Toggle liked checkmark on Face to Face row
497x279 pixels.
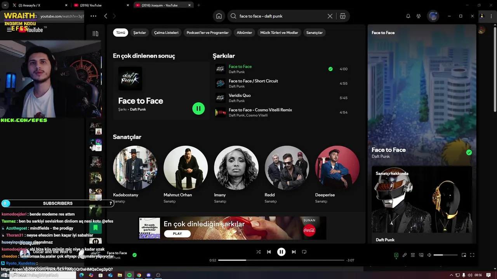tap(330, 69)
